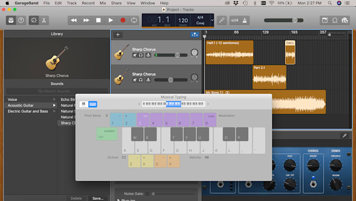Image resolution: width=356 pixels, height=201 pixels.
Task: Enable input monitoring on first Sharp Chorus track
Action: click(x=148, y=55)
